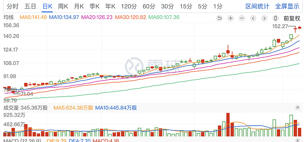Click the volume MA5:524.38万股 value
The height and width of the screenshot is (142, 306).
coord(73,108)
